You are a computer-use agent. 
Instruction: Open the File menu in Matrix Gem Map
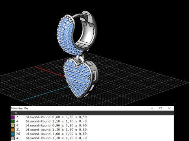coord(15,113)
